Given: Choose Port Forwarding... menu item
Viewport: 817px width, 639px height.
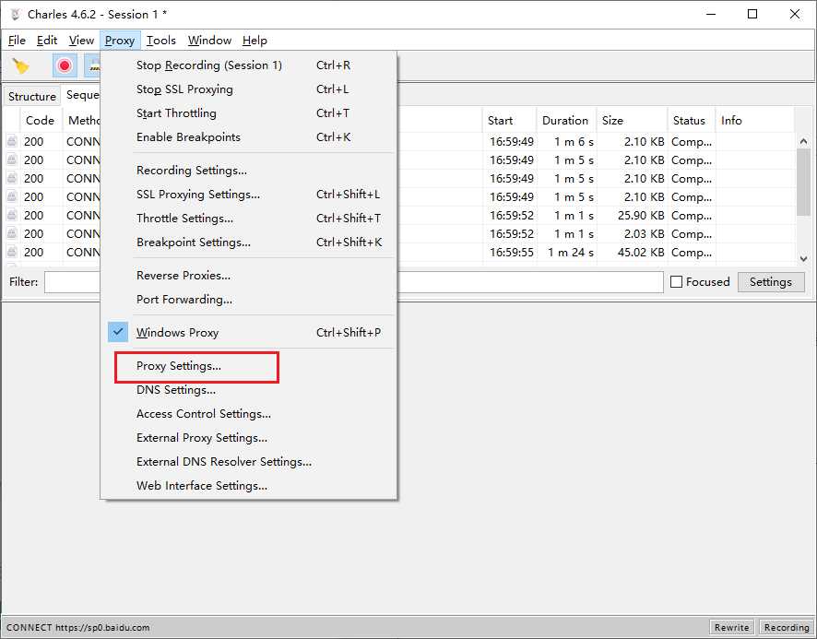Looking at the screenshot, I should (x=249, y=300).
